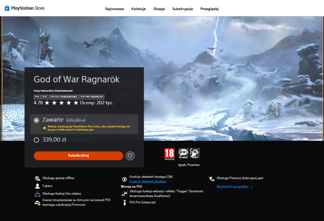324x221 pixels.
Task: Click the PlayStation Store logo
Action: click(24, 8)
